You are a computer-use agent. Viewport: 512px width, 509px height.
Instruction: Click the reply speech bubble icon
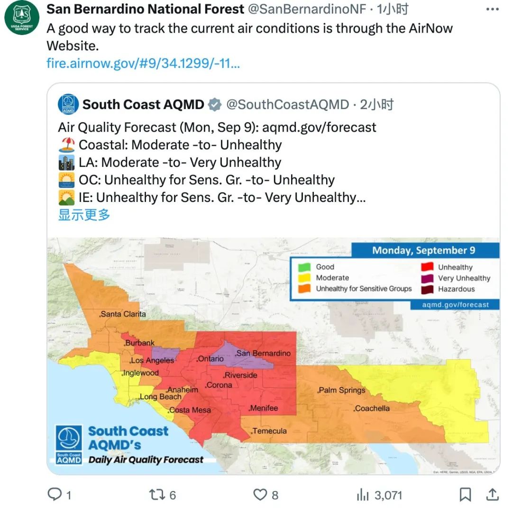pos(54,494)
